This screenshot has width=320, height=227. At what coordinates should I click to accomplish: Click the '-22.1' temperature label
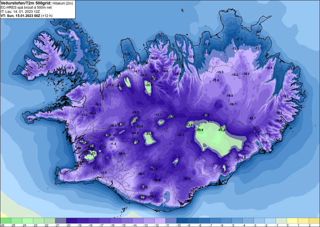(x=172, y=117)
